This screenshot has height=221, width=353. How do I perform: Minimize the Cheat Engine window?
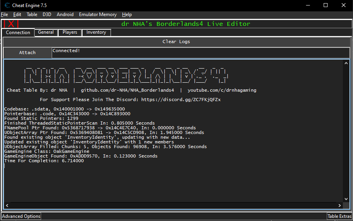point(308,5)
